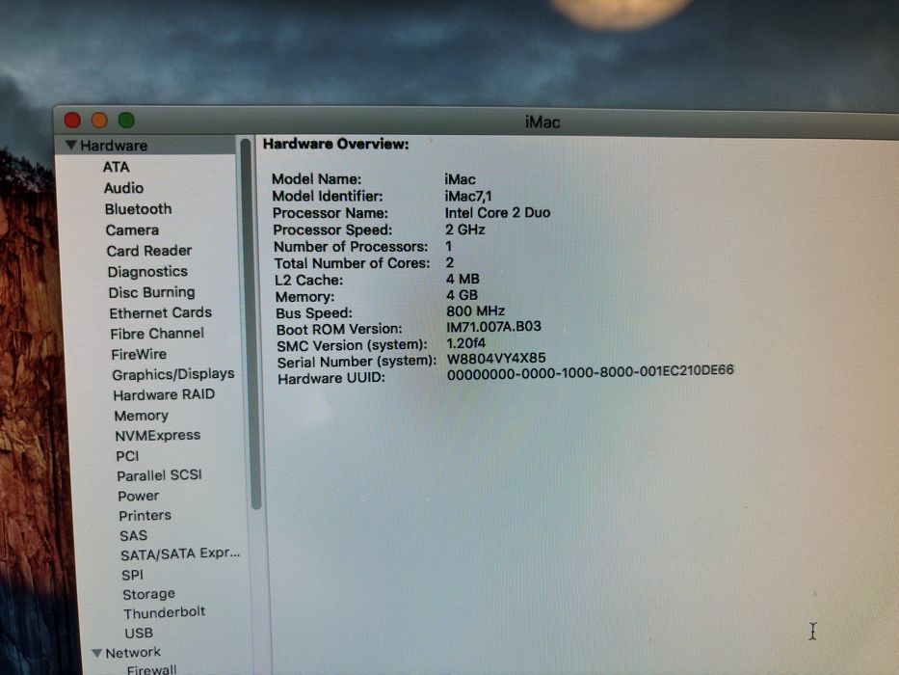Minimize the window with the orange button
This screenshot has height=675, width=899.
100,121
